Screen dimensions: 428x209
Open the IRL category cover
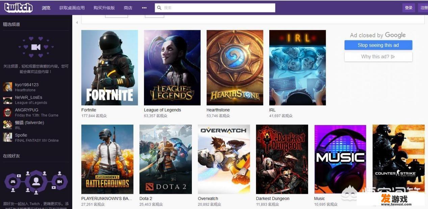point(298,68)
